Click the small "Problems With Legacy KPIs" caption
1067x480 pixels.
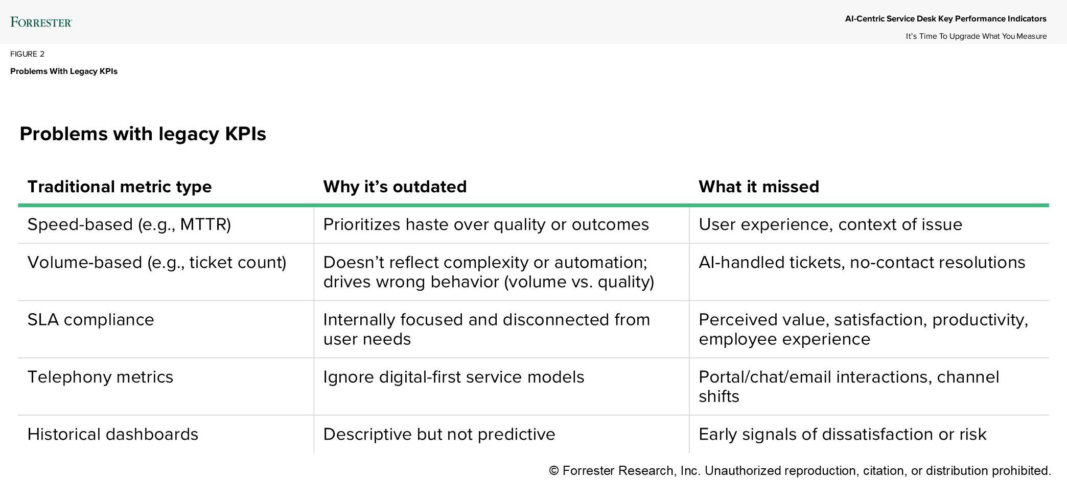click(x=64, y=71)
